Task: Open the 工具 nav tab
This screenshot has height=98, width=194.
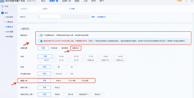Action: 85,1
